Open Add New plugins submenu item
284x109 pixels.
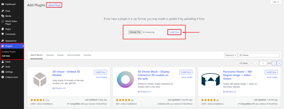tap(6, 56)
